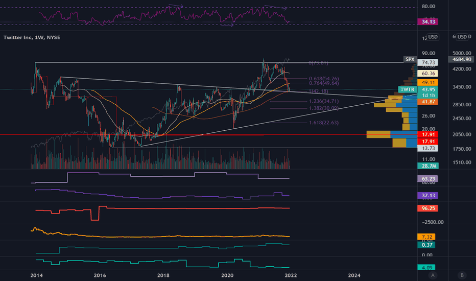Click the 1510.00 tick on the SPX scale
476x281 pixels.
[x=462, y=162]
